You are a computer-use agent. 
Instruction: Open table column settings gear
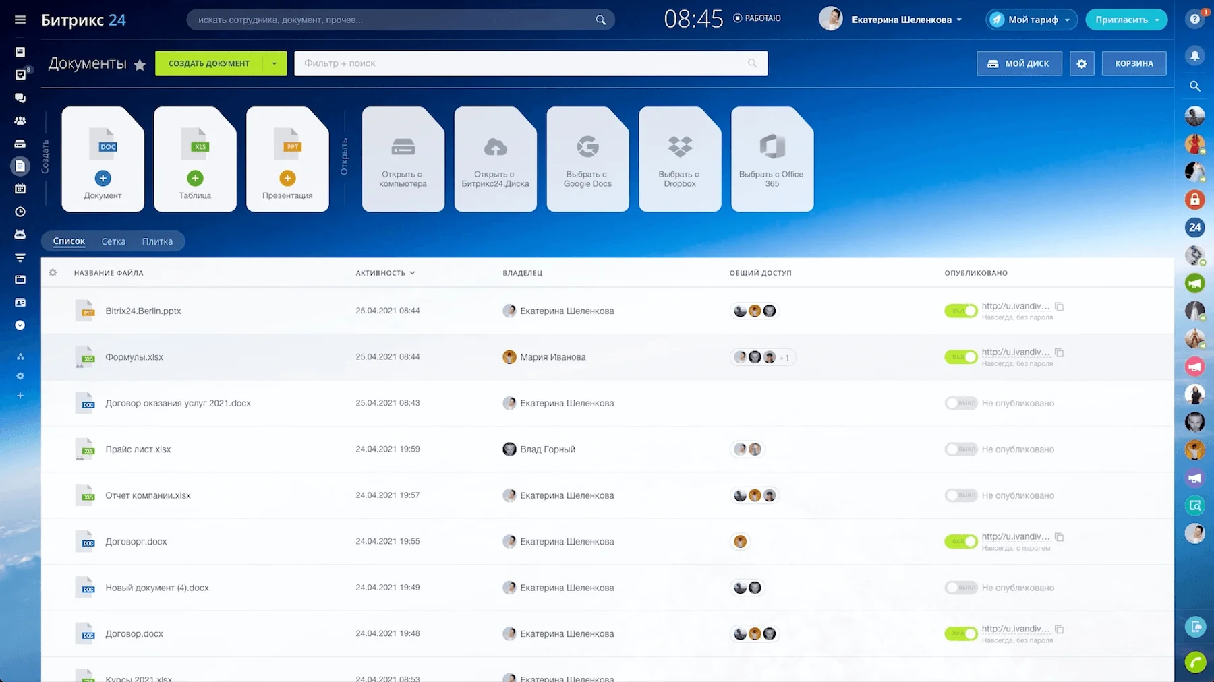[x=53, y=273]
